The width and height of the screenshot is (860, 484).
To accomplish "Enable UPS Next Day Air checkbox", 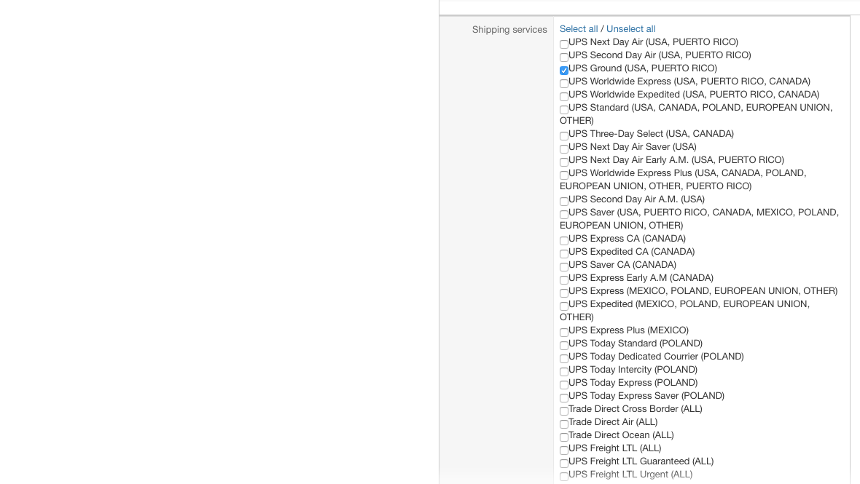I will pos(564,44).
